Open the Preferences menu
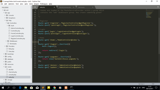This screenshot has height=90, width=160. [x=44, y=4]
